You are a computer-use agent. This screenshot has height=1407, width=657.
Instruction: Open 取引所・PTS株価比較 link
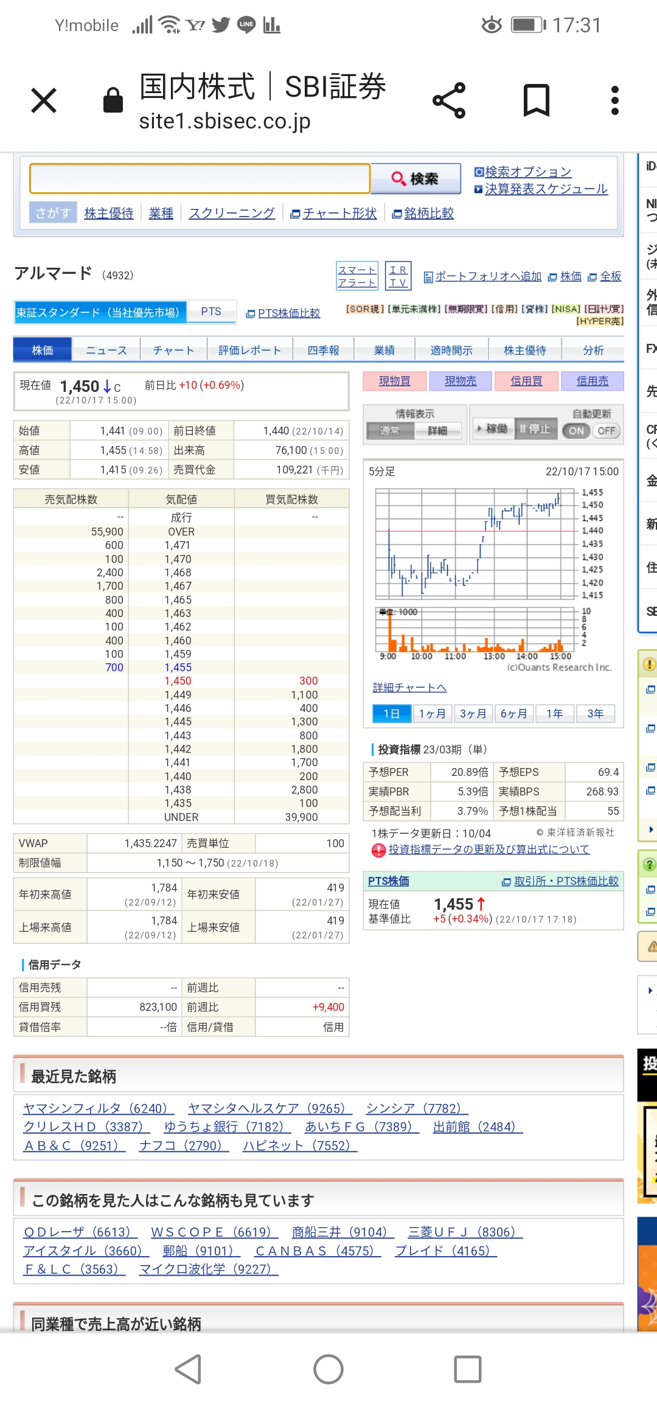coord(566,881)
